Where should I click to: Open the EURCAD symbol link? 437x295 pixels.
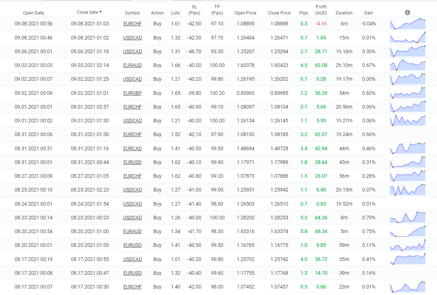(x=132, y=148)
